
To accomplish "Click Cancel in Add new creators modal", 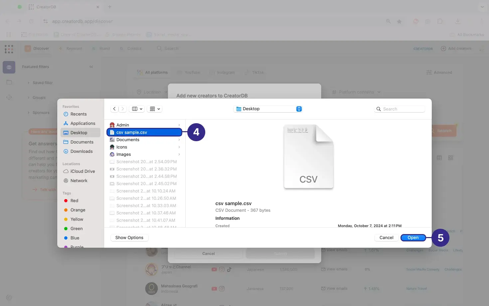I will [x=208, y=253].
